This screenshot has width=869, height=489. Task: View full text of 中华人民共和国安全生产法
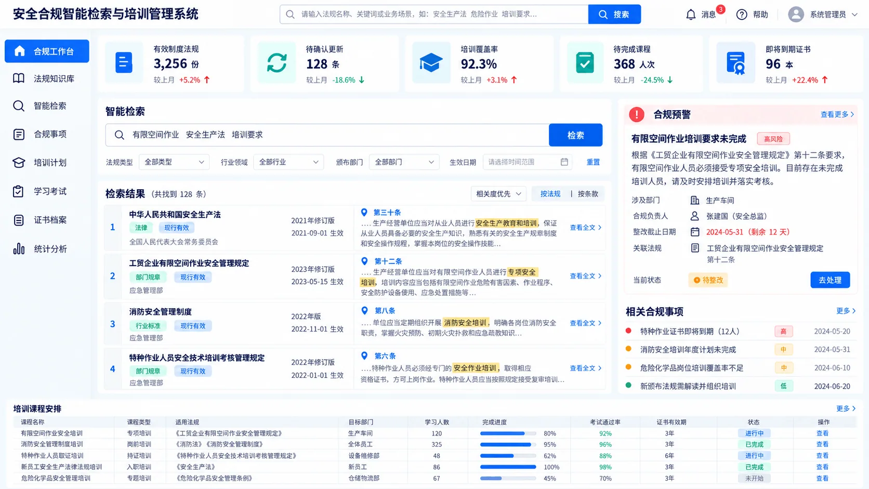click(586, 228)
